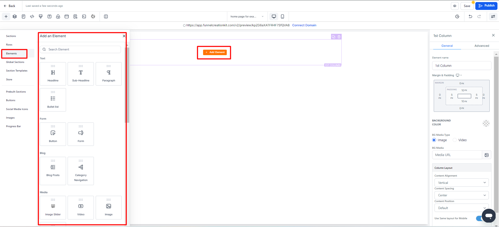Toggle Use Same layout for Mobile
This screenshot has width=499, height=227.
[479, 218]
